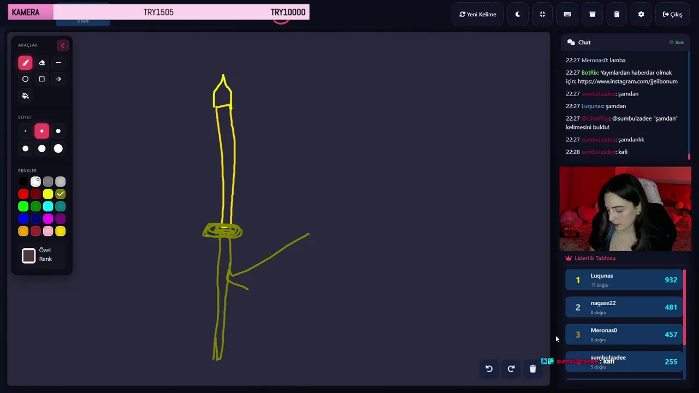Image resolution: width=699 pixels, height=393 pixels.
Task: Select Meronas0 row in leaderboard
Action: (624, 334)
